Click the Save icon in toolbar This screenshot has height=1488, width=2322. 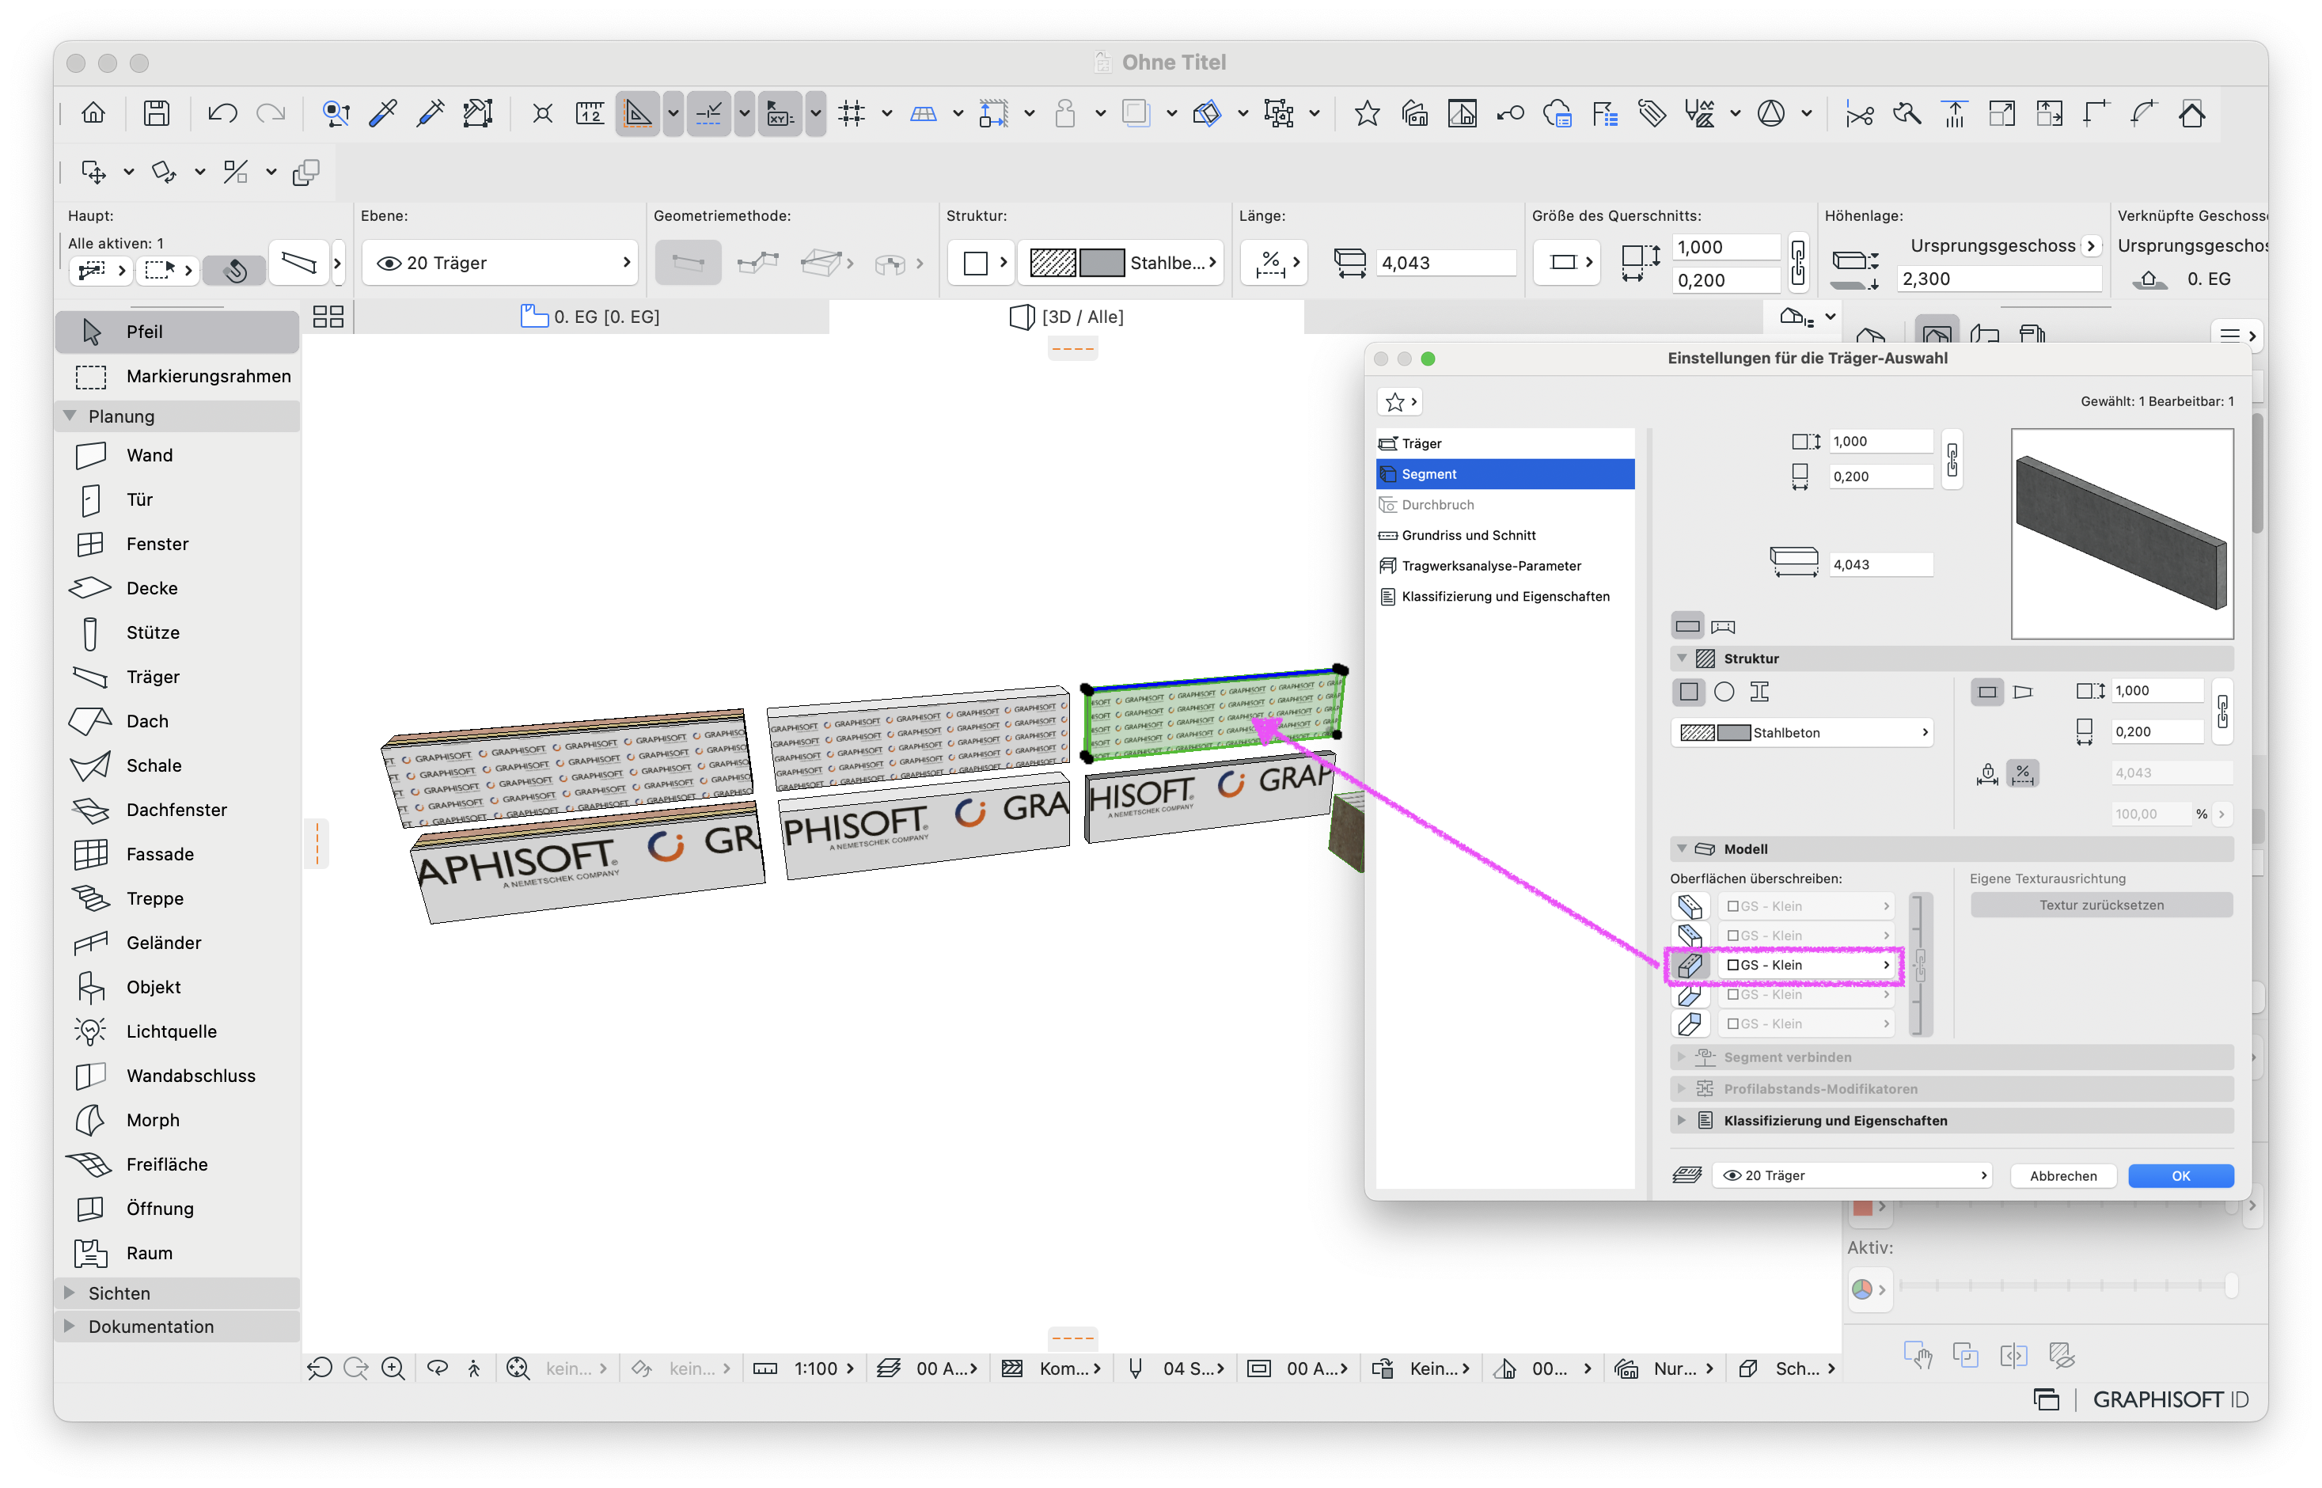[x=157, y=114]
